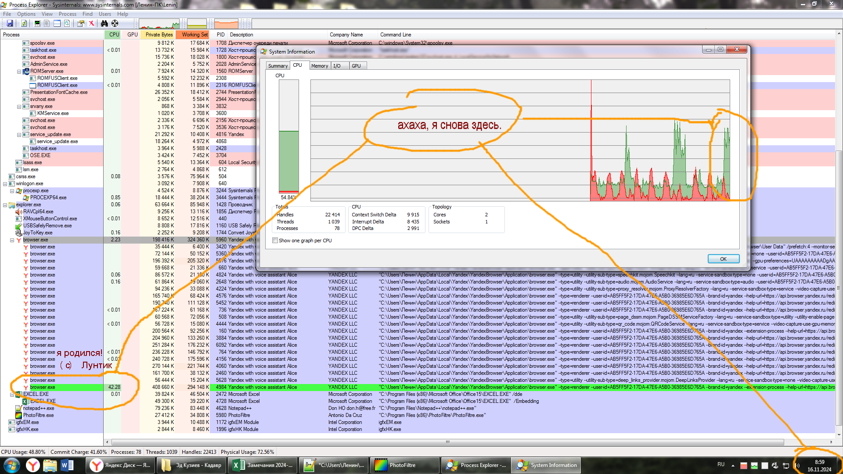Click Process Explorer toolbar find icon
This screenshot has height=474, width=843.
[103, 23]
